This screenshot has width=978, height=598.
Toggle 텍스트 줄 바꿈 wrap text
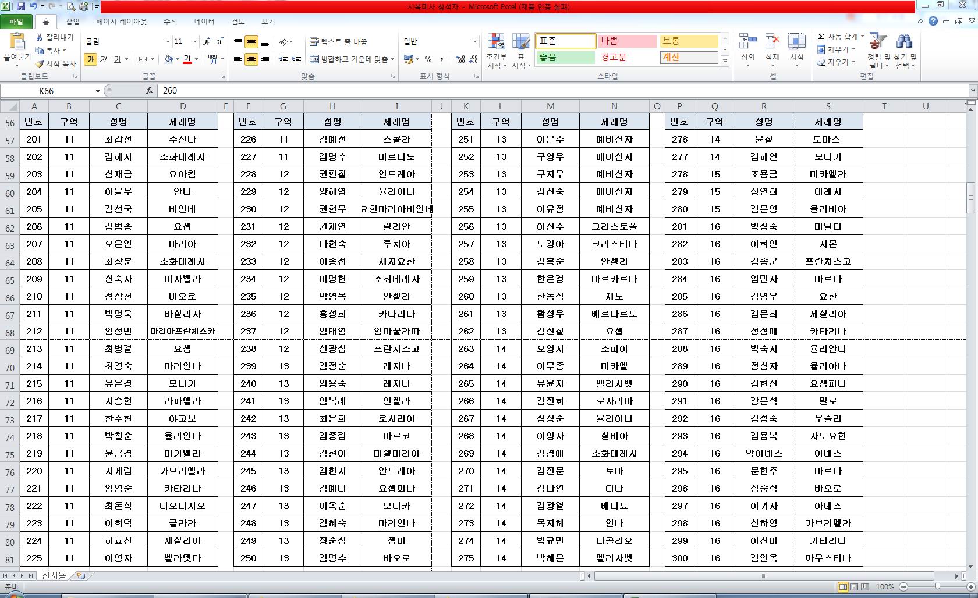coord(338,42)
